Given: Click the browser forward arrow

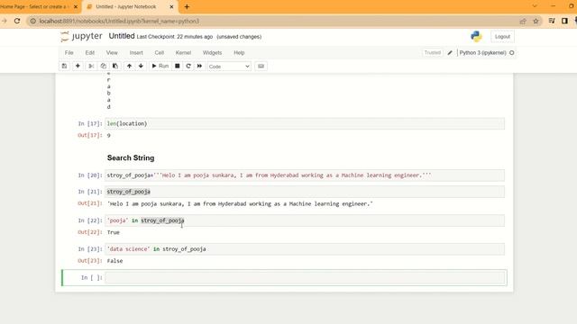Looking at the screenshot, I should point(4,21).
